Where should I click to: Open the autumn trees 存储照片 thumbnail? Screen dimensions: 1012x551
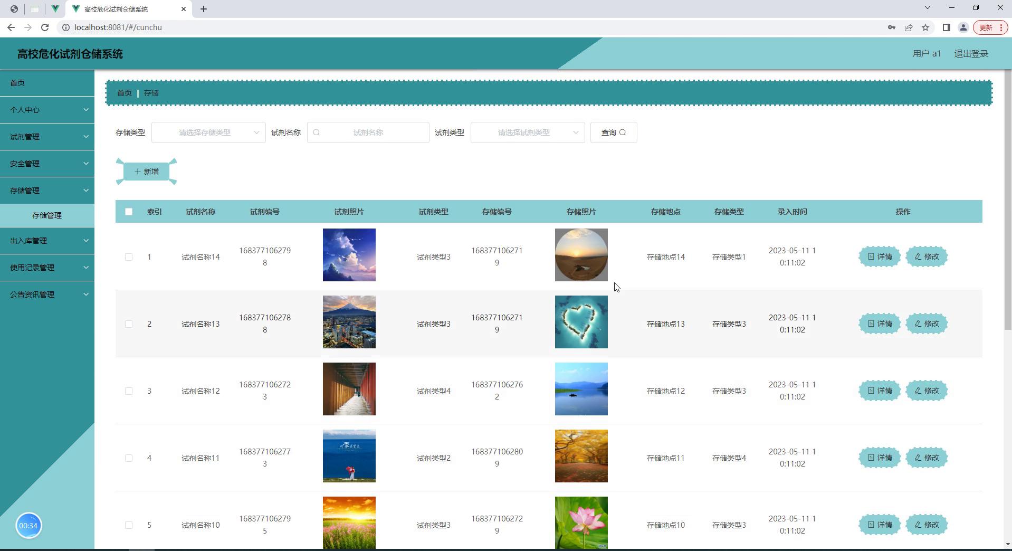[x=581, y=456]
